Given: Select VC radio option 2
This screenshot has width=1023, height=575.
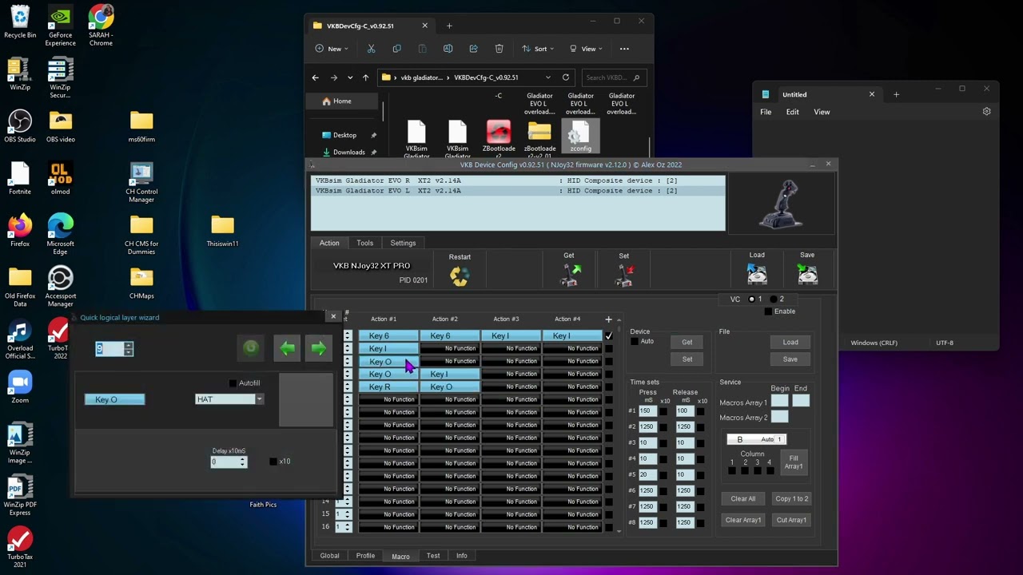Looking at the screenshot, I should (773, 299).
